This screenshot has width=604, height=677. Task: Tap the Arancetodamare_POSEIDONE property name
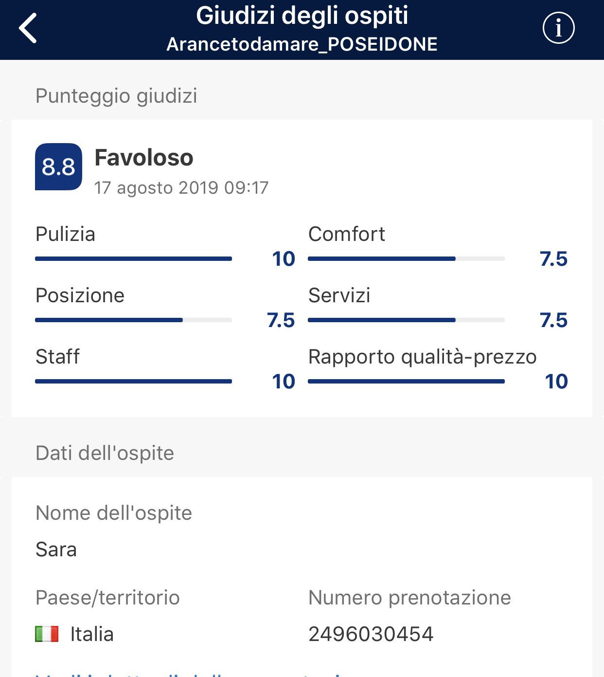coord(302,44)
